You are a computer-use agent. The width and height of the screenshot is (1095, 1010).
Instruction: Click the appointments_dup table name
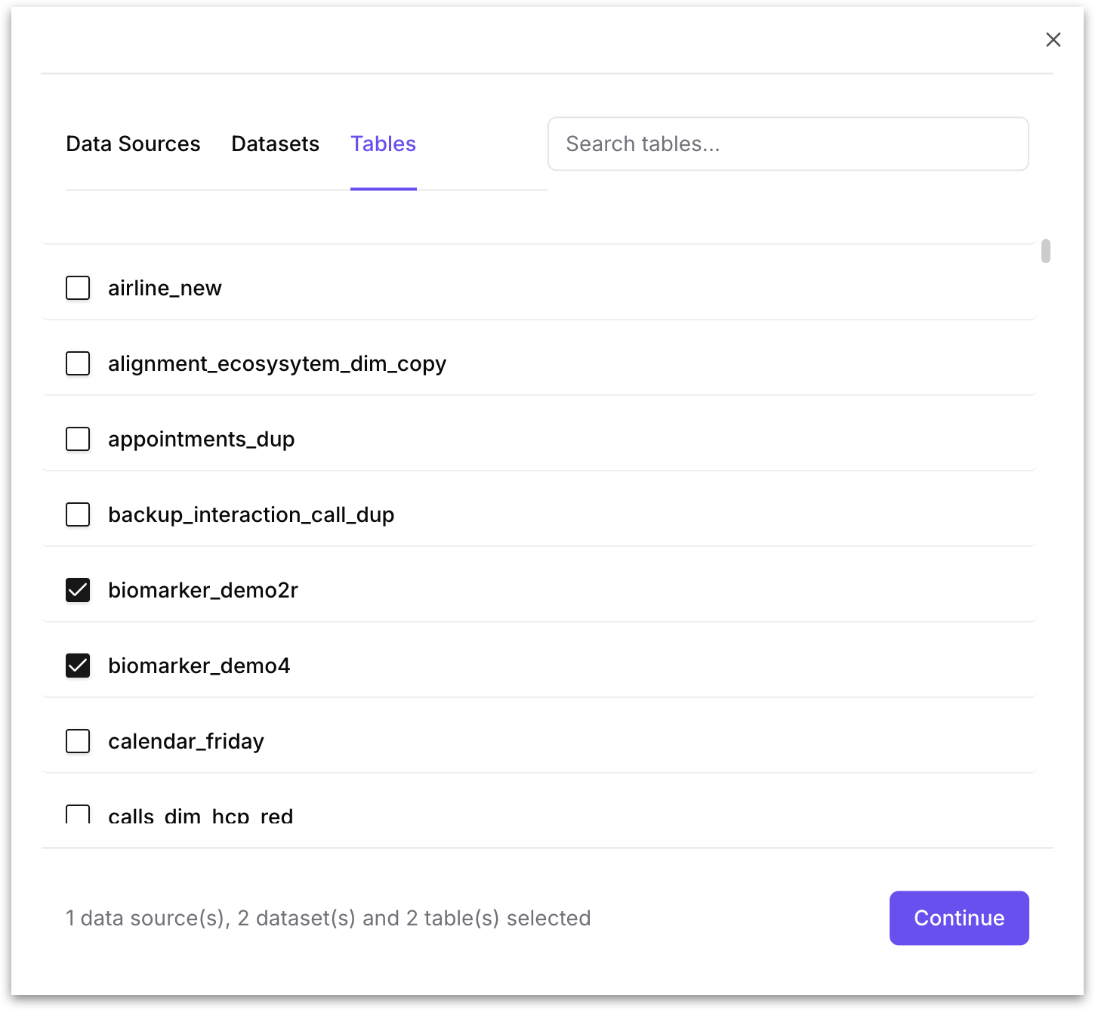click(201, 439)
